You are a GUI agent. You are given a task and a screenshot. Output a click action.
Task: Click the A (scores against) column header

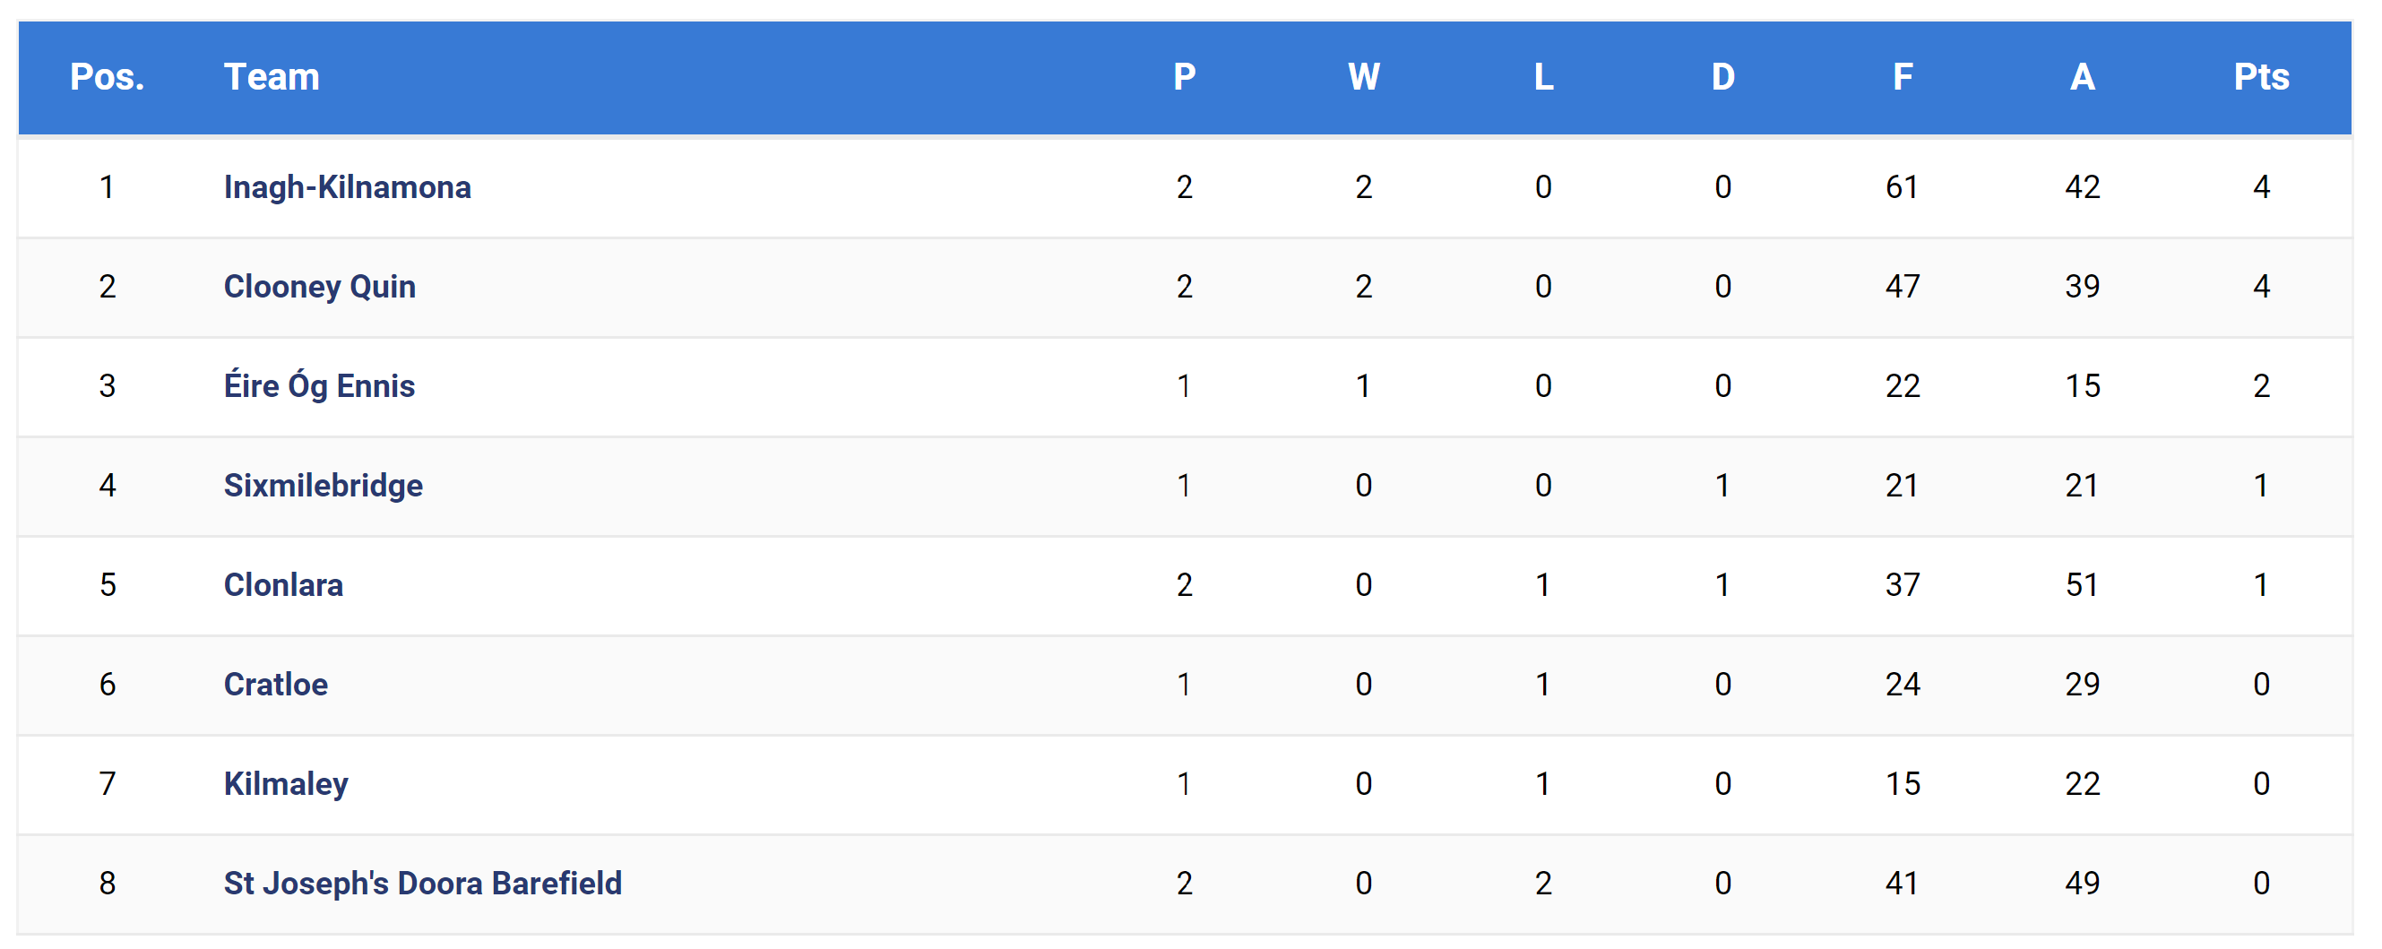coord(2082,77)
